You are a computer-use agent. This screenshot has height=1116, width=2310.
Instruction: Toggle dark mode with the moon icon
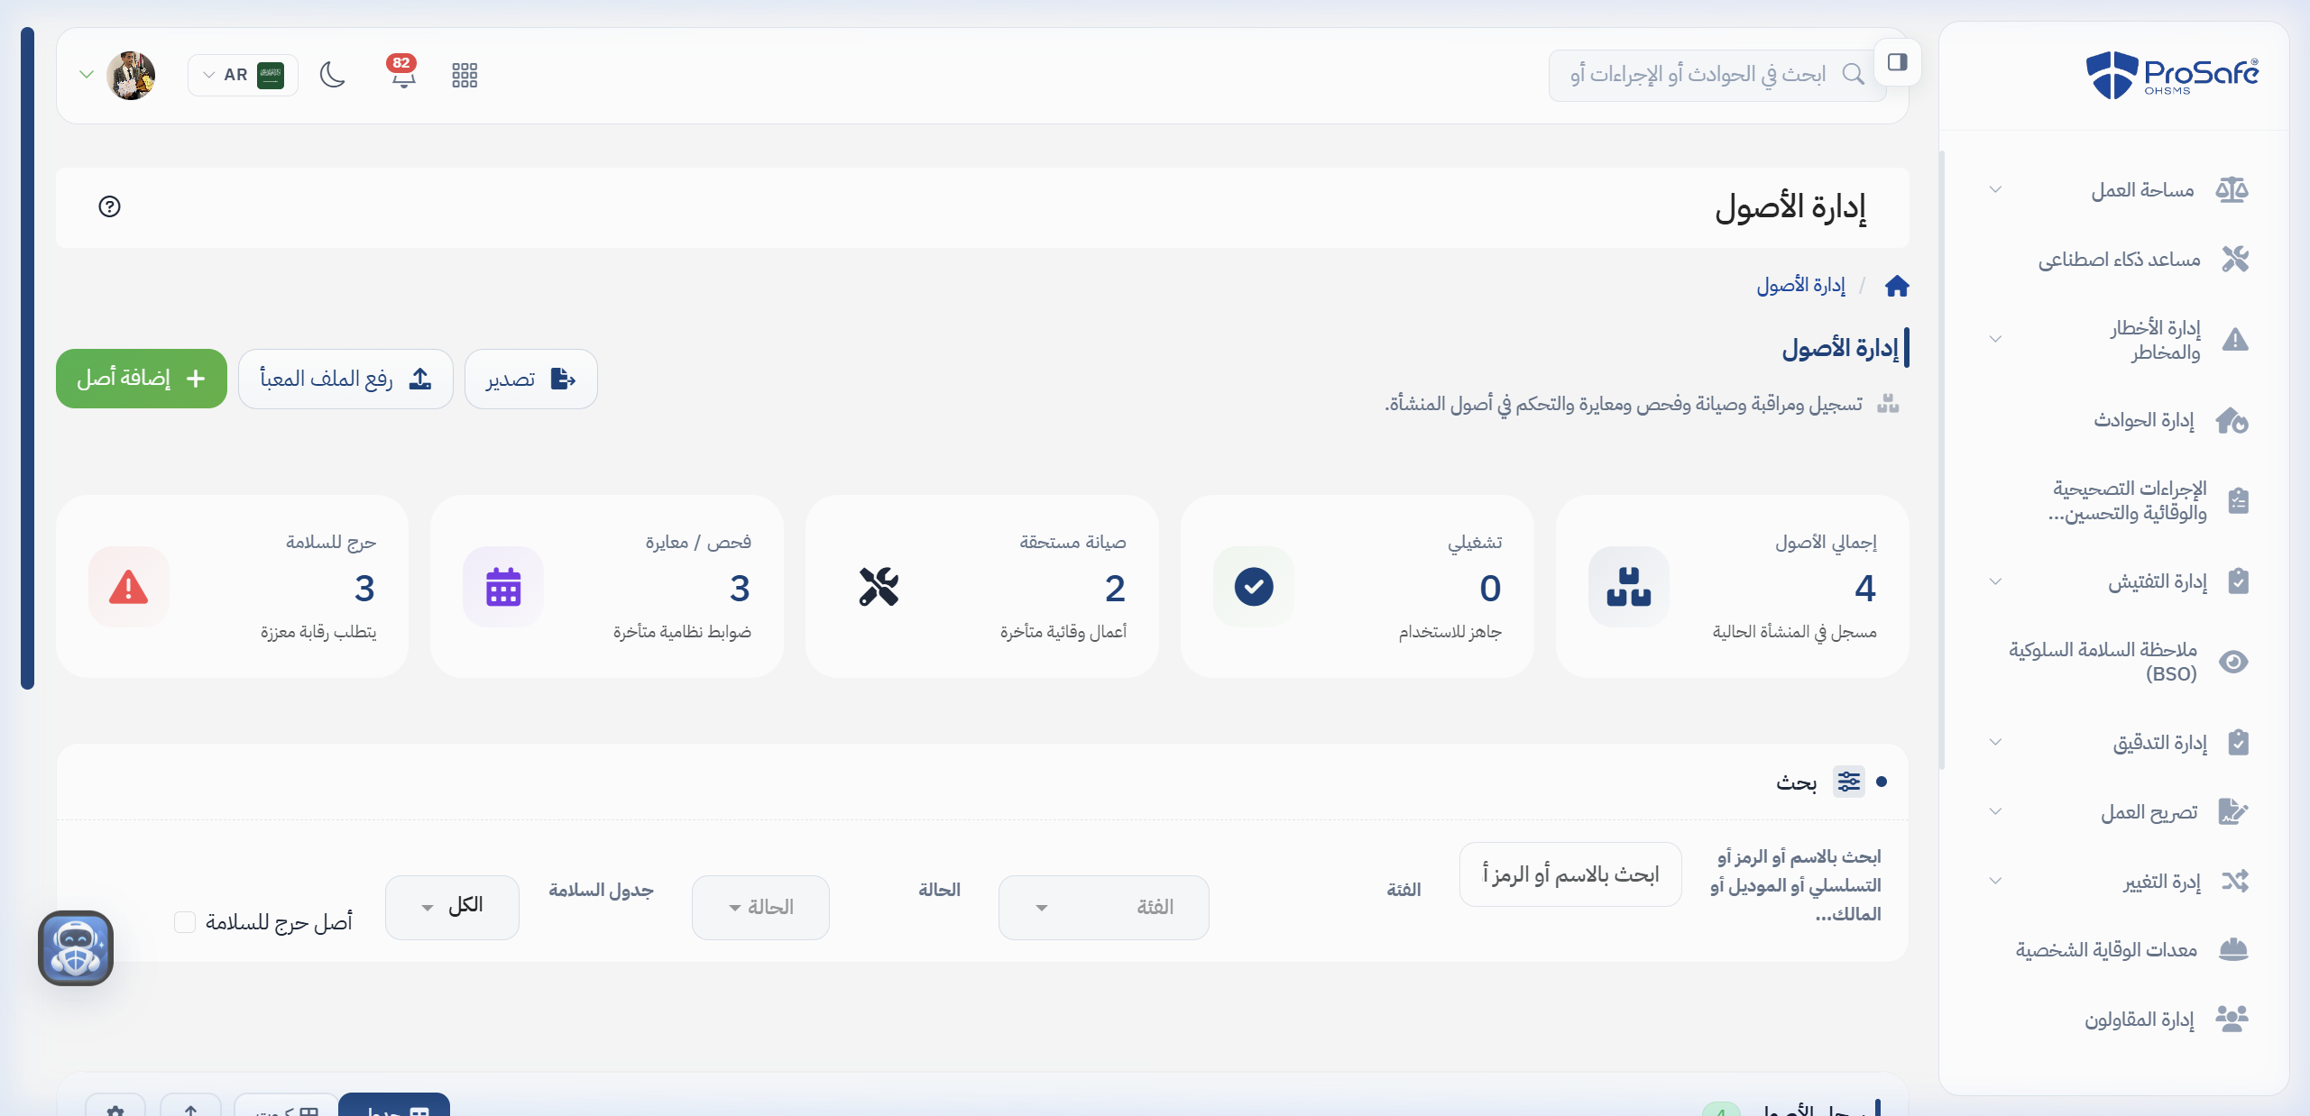333,75
